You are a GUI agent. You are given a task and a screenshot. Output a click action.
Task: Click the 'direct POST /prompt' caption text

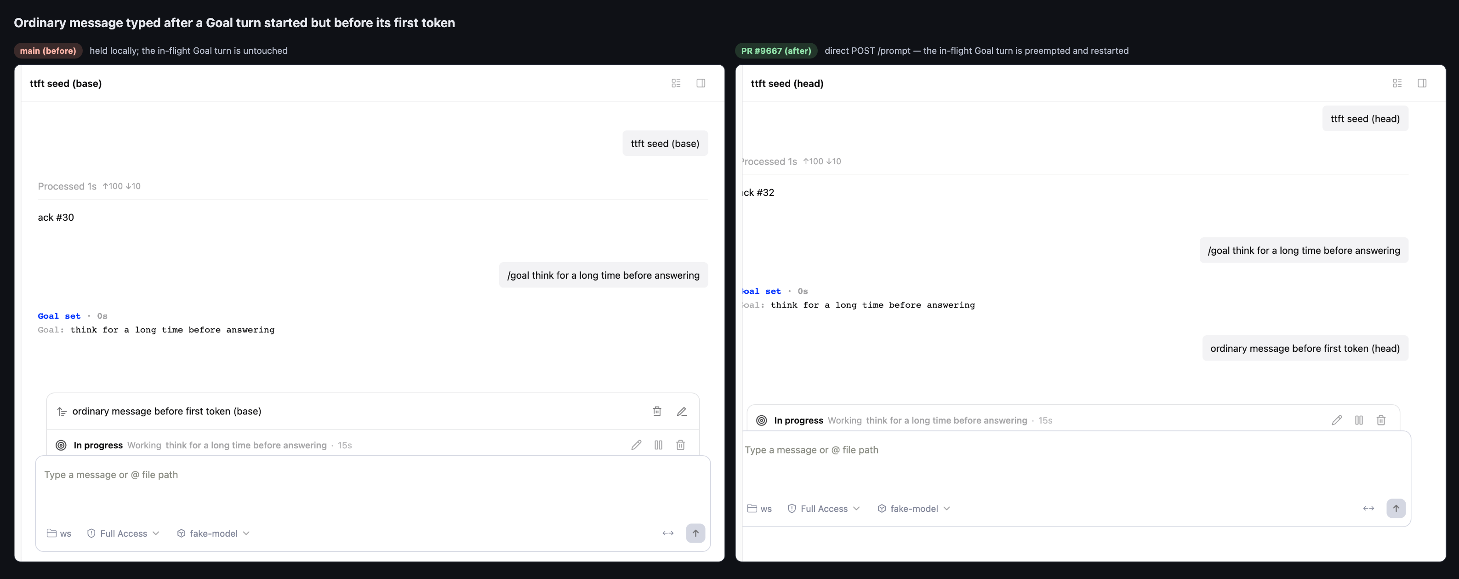pyautogui.click(x=976, y=51)
